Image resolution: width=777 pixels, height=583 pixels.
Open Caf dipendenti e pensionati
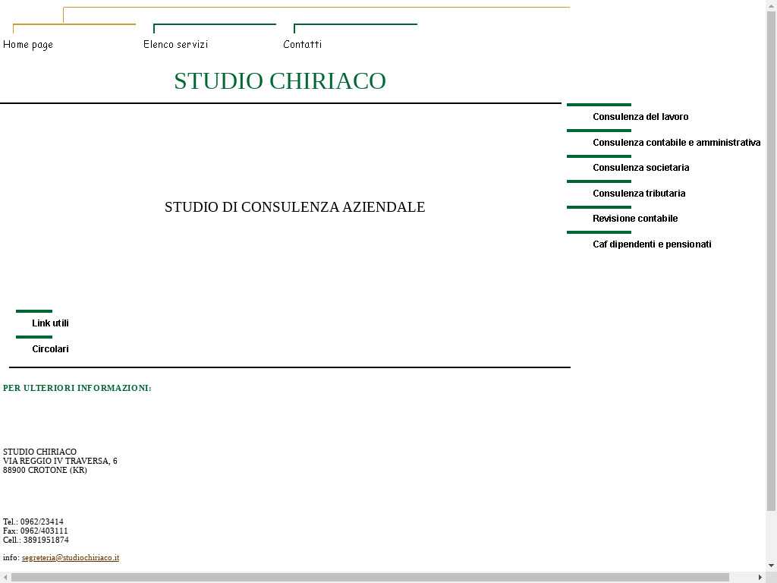(652, 244)
